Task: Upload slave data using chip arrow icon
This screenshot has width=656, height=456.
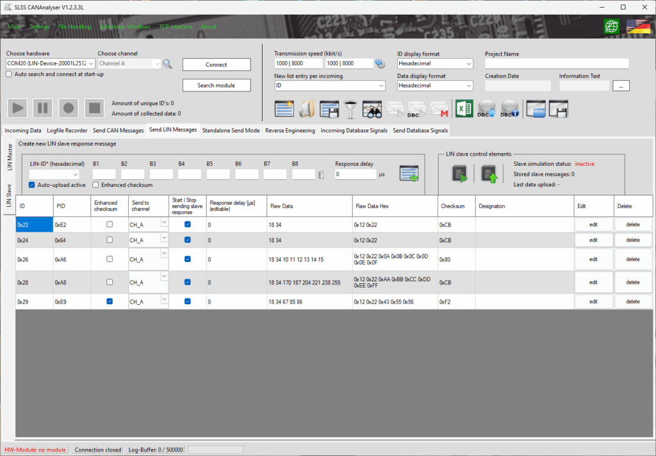Action: [x=490, y=174]
